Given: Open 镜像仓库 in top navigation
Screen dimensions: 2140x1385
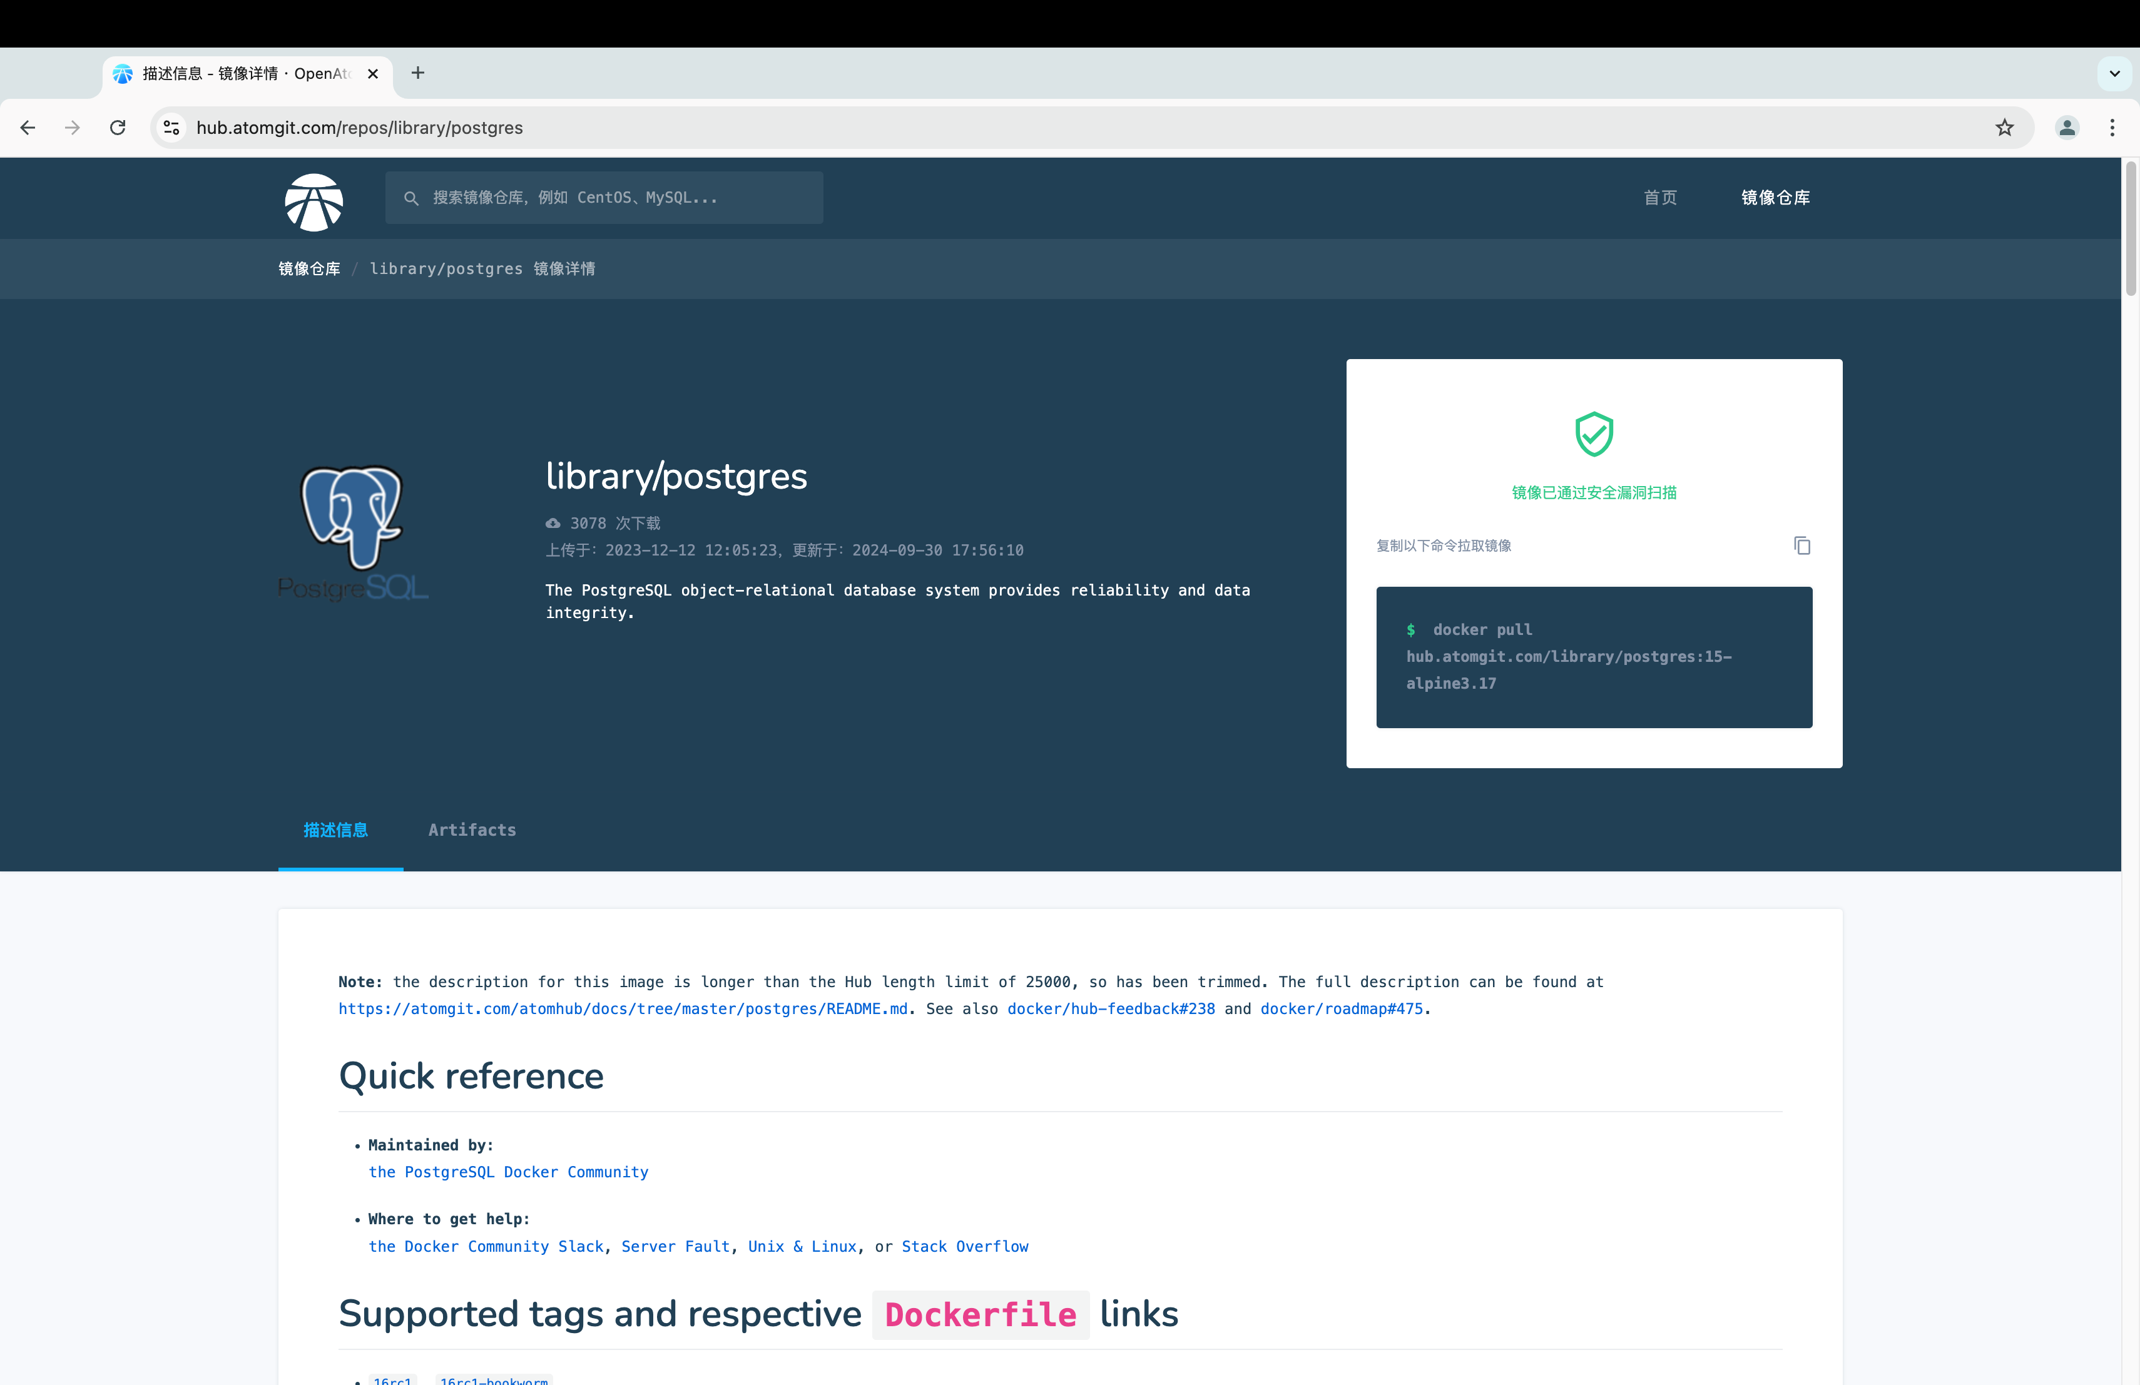Looking at the screenshot, I should [x=1775, y=198].
